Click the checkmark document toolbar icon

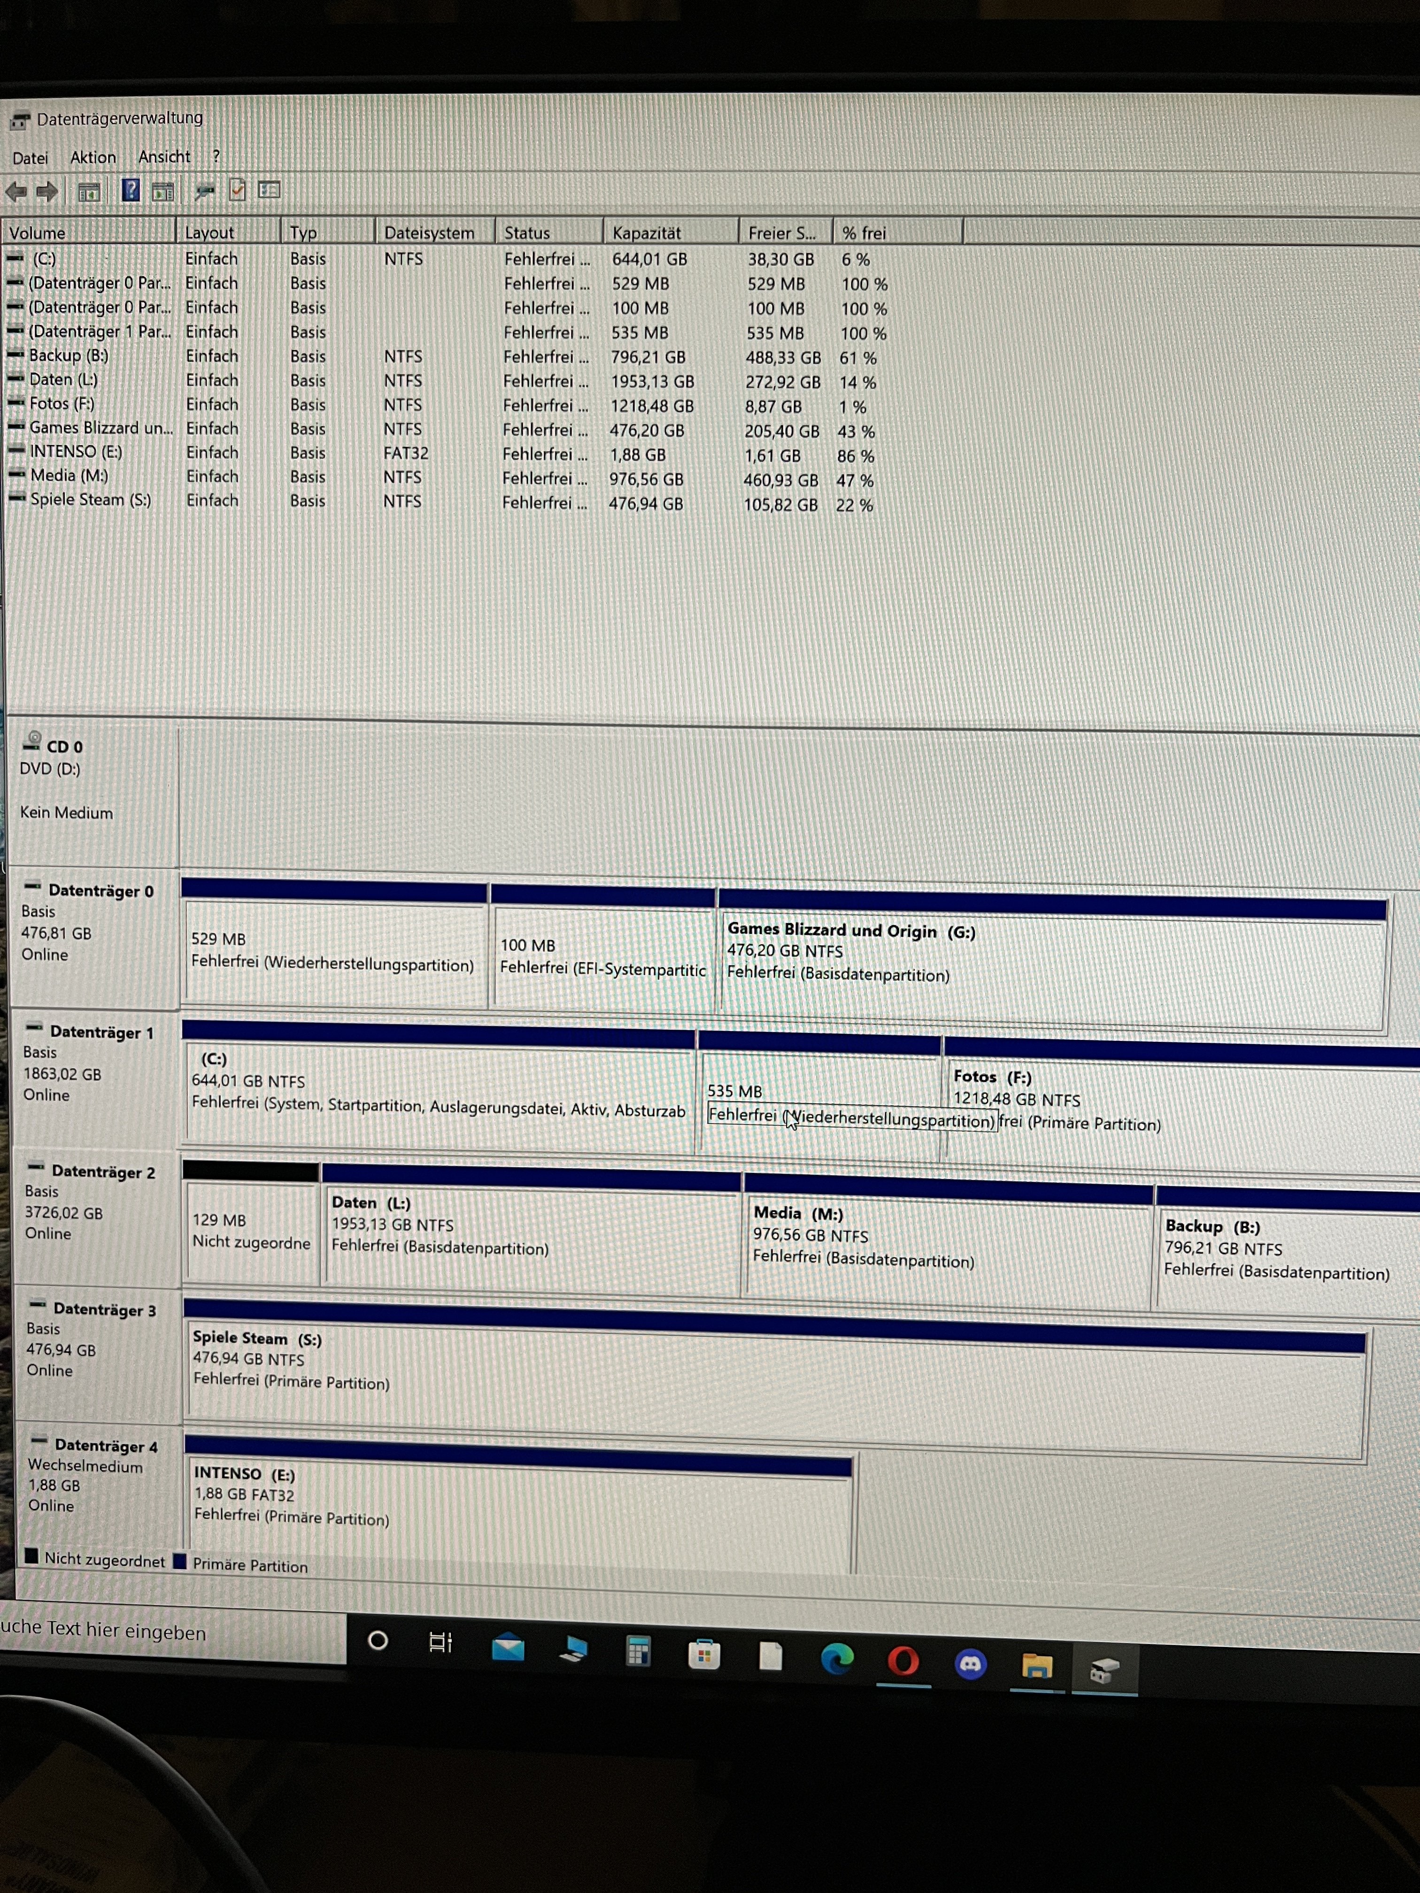(237, 190)
